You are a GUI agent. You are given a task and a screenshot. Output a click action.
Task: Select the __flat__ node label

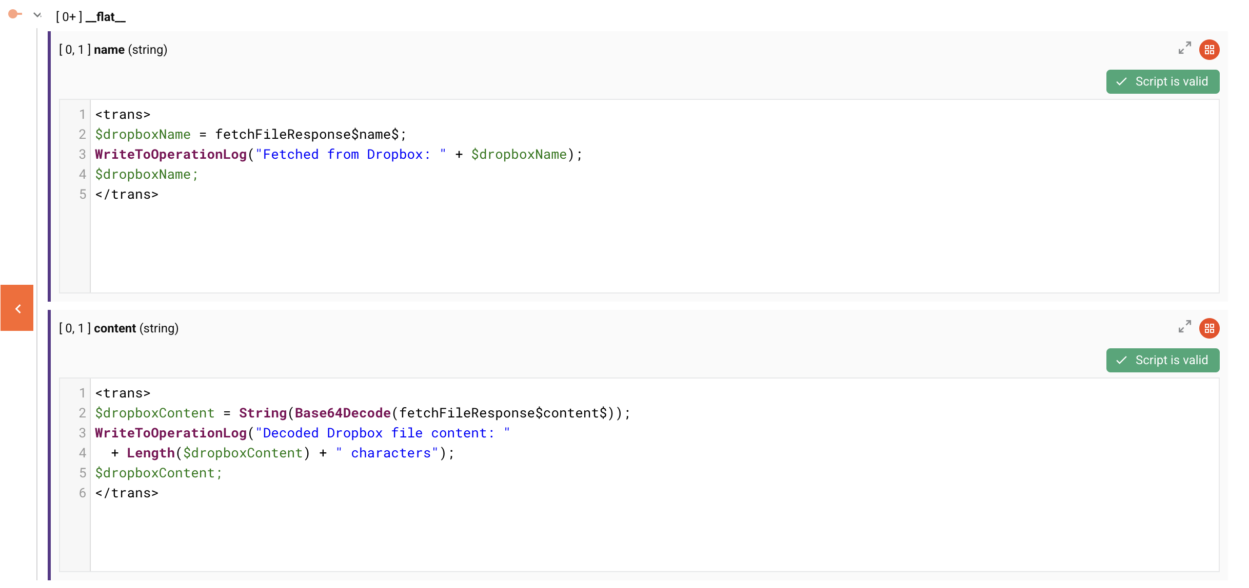(106, 17)
